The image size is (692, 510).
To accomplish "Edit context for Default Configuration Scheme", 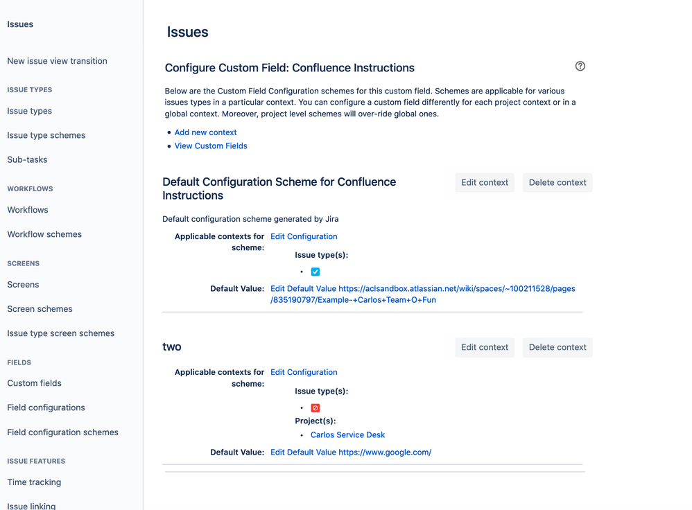I will [485, 183].
